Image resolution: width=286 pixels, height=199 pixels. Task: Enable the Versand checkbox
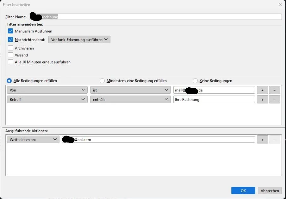tap(10, 55)
